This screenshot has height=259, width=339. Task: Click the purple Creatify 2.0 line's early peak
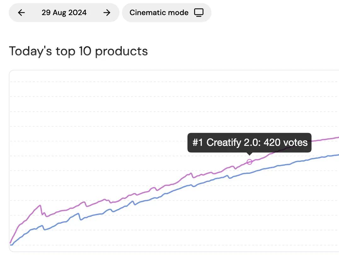pyautogui.click(x=40, y=206)
